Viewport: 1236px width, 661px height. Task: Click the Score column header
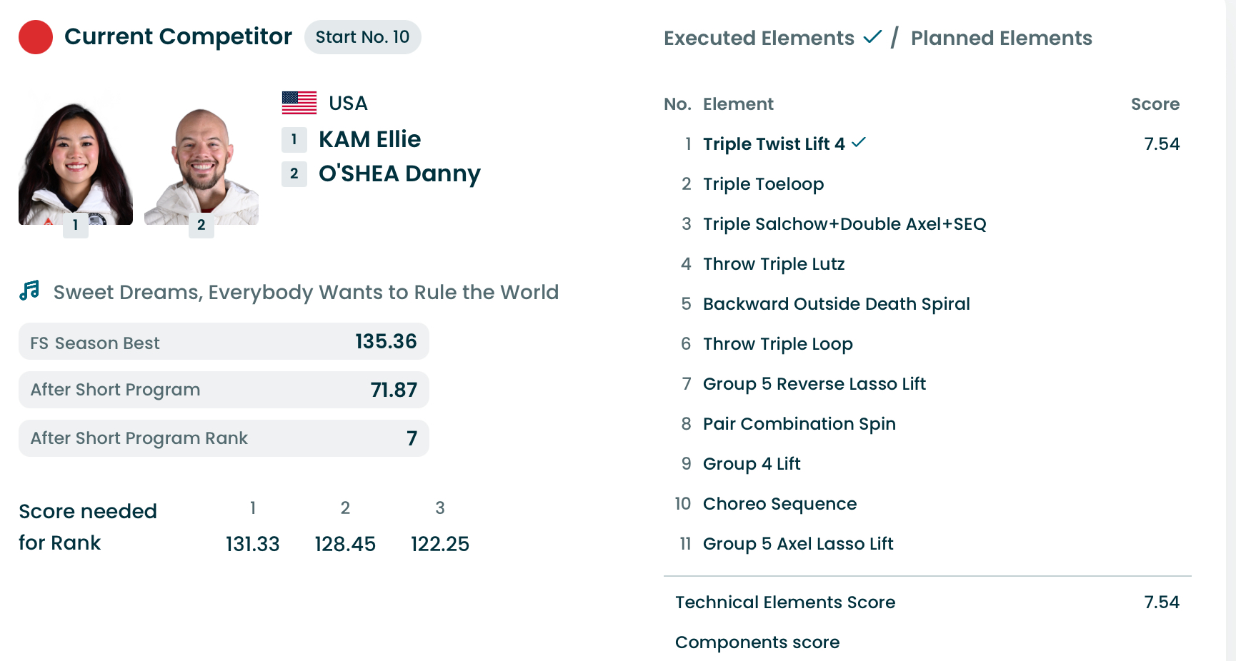click(x=1155, y=104)
